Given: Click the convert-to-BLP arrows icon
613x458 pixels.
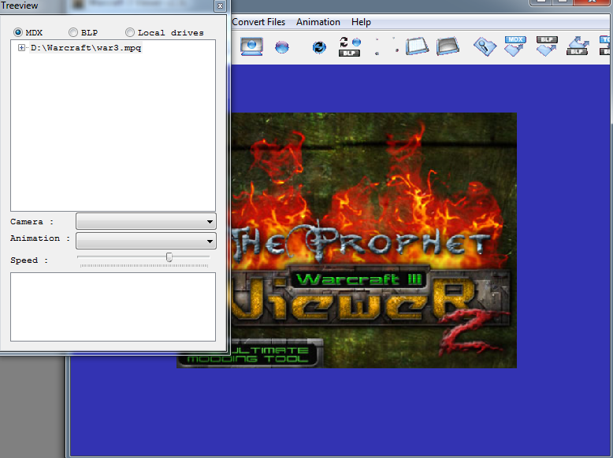Looking at the screenshot, I should pos(578,46).
